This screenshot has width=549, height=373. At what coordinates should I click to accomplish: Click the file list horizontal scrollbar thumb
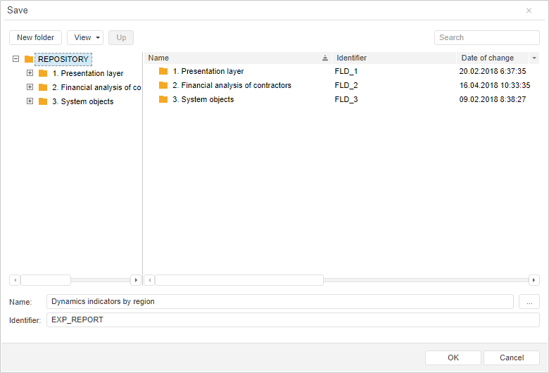coord(239,280)
